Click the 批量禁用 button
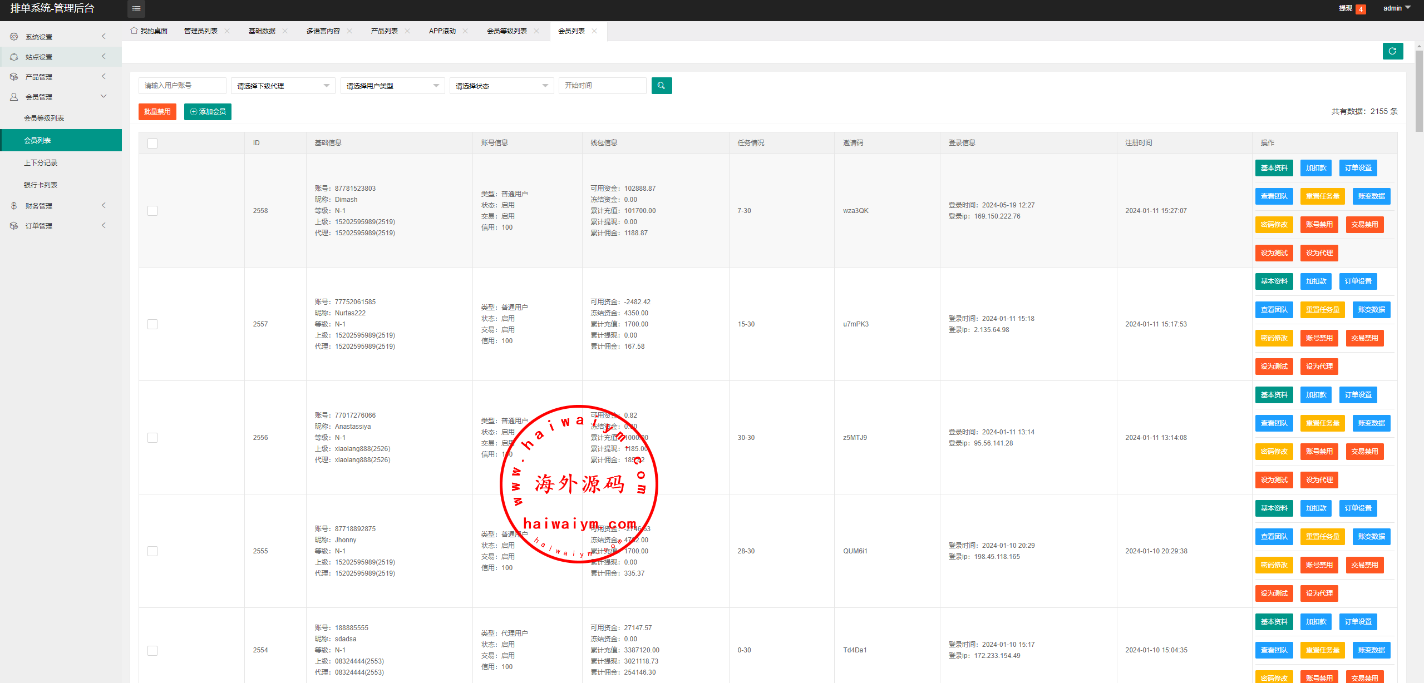The image size is (1424, 683). (x=157, y=112)
